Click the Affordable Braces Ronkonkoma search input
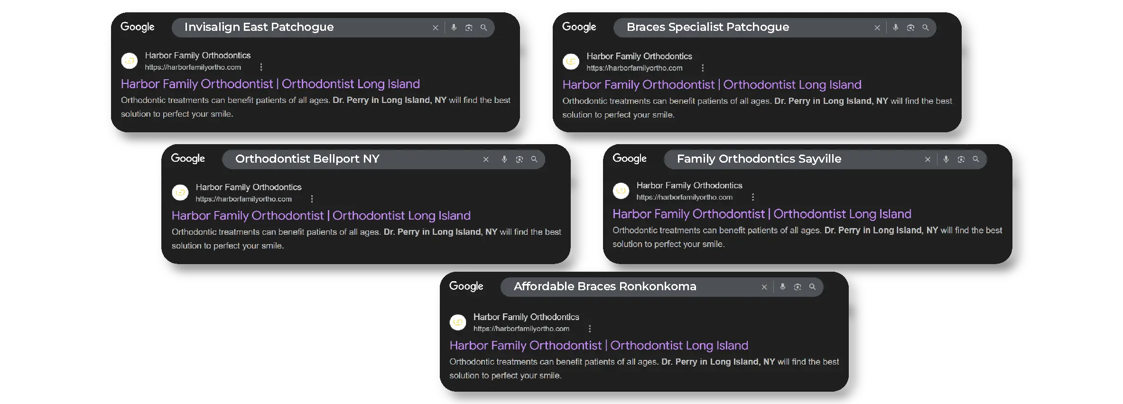The image size is (1123, 404). (605, 286)
